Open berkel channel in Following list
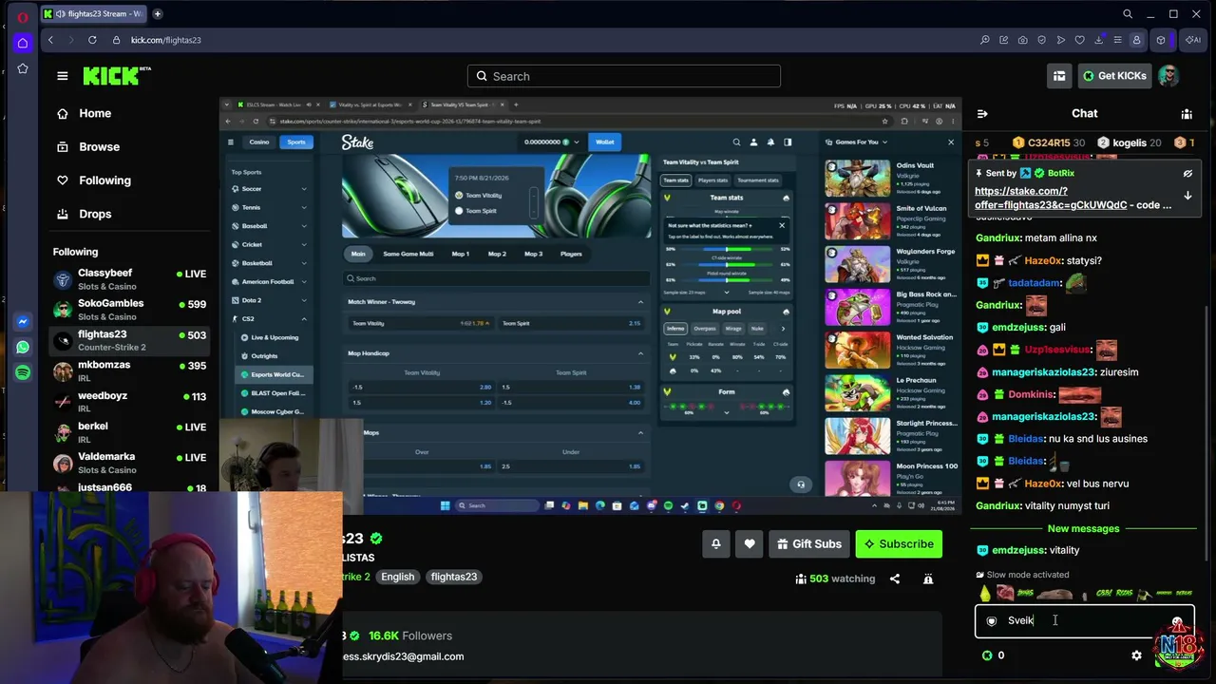Image resolution: width=1216 pixels, height=684 pixels. (129, 432)
